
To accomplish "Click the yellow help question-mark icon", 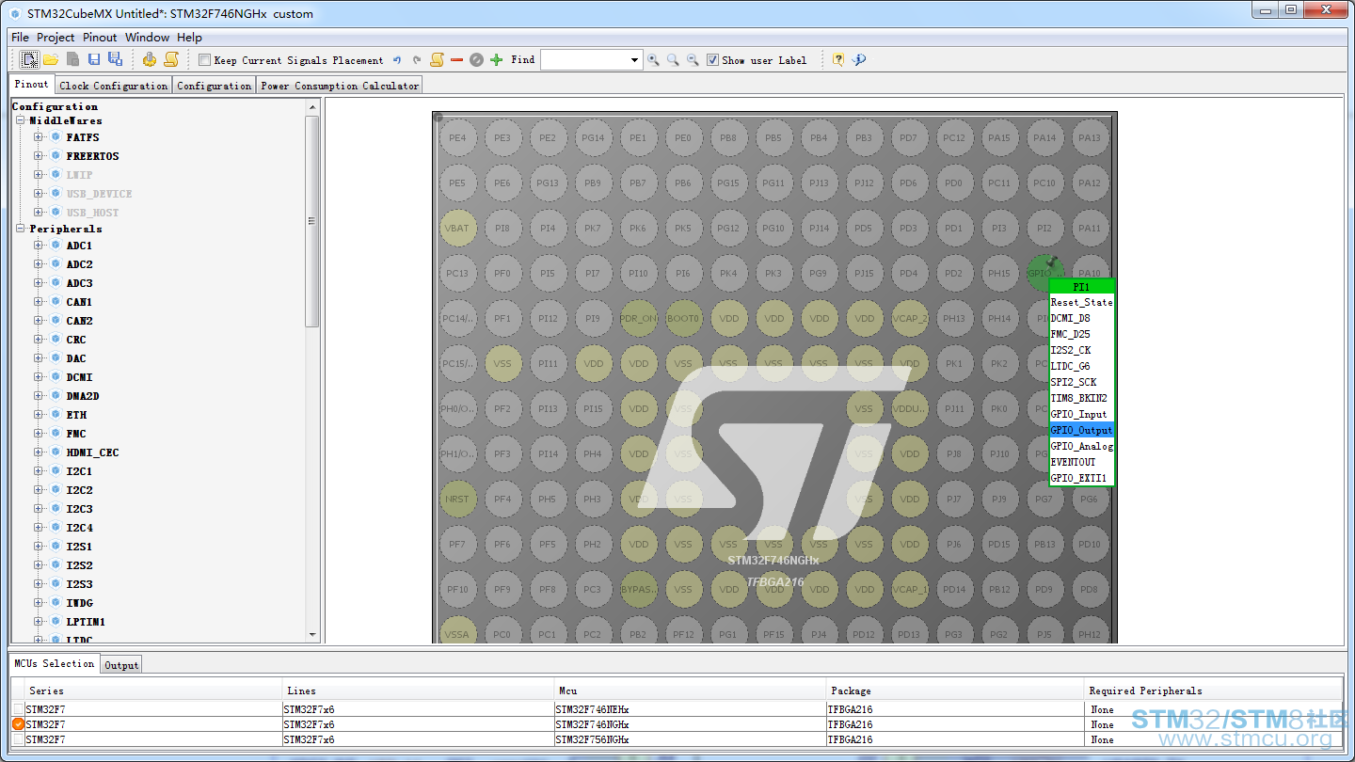I will click(x=837, y=59).
